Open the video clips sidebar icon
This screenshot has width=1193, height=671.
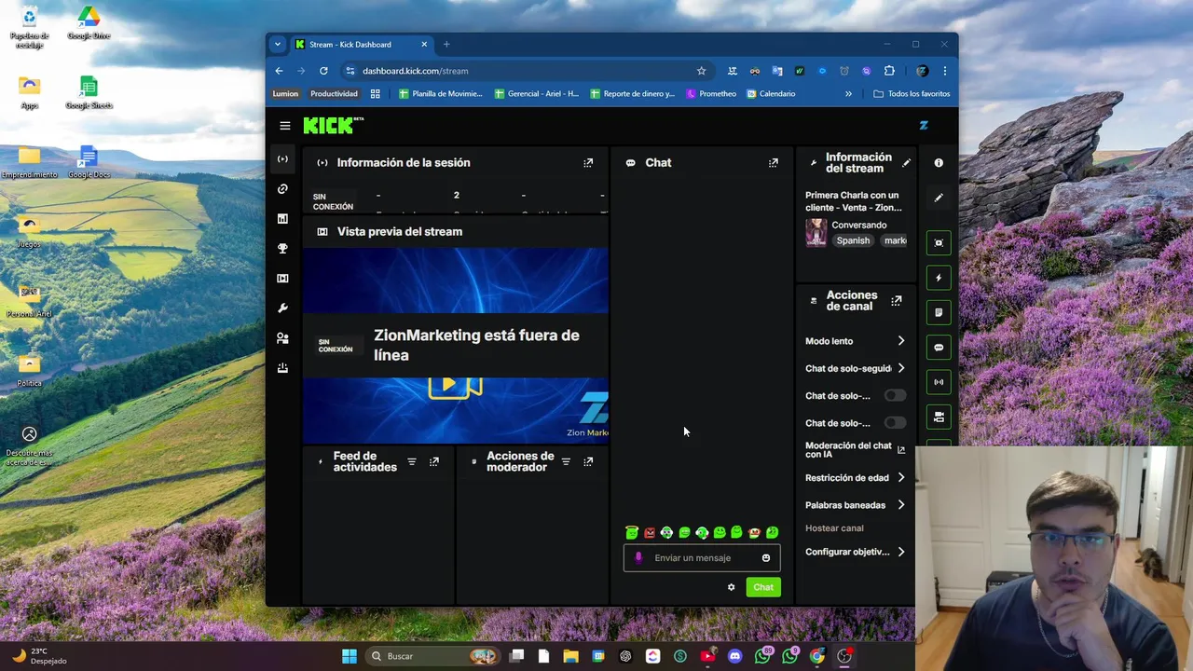pyautogui.click(x=282, y=278)
